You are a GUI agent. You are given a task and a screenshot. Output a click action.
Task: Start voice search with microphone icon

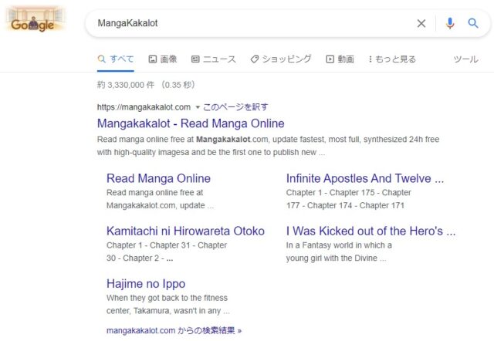[450, 23]
